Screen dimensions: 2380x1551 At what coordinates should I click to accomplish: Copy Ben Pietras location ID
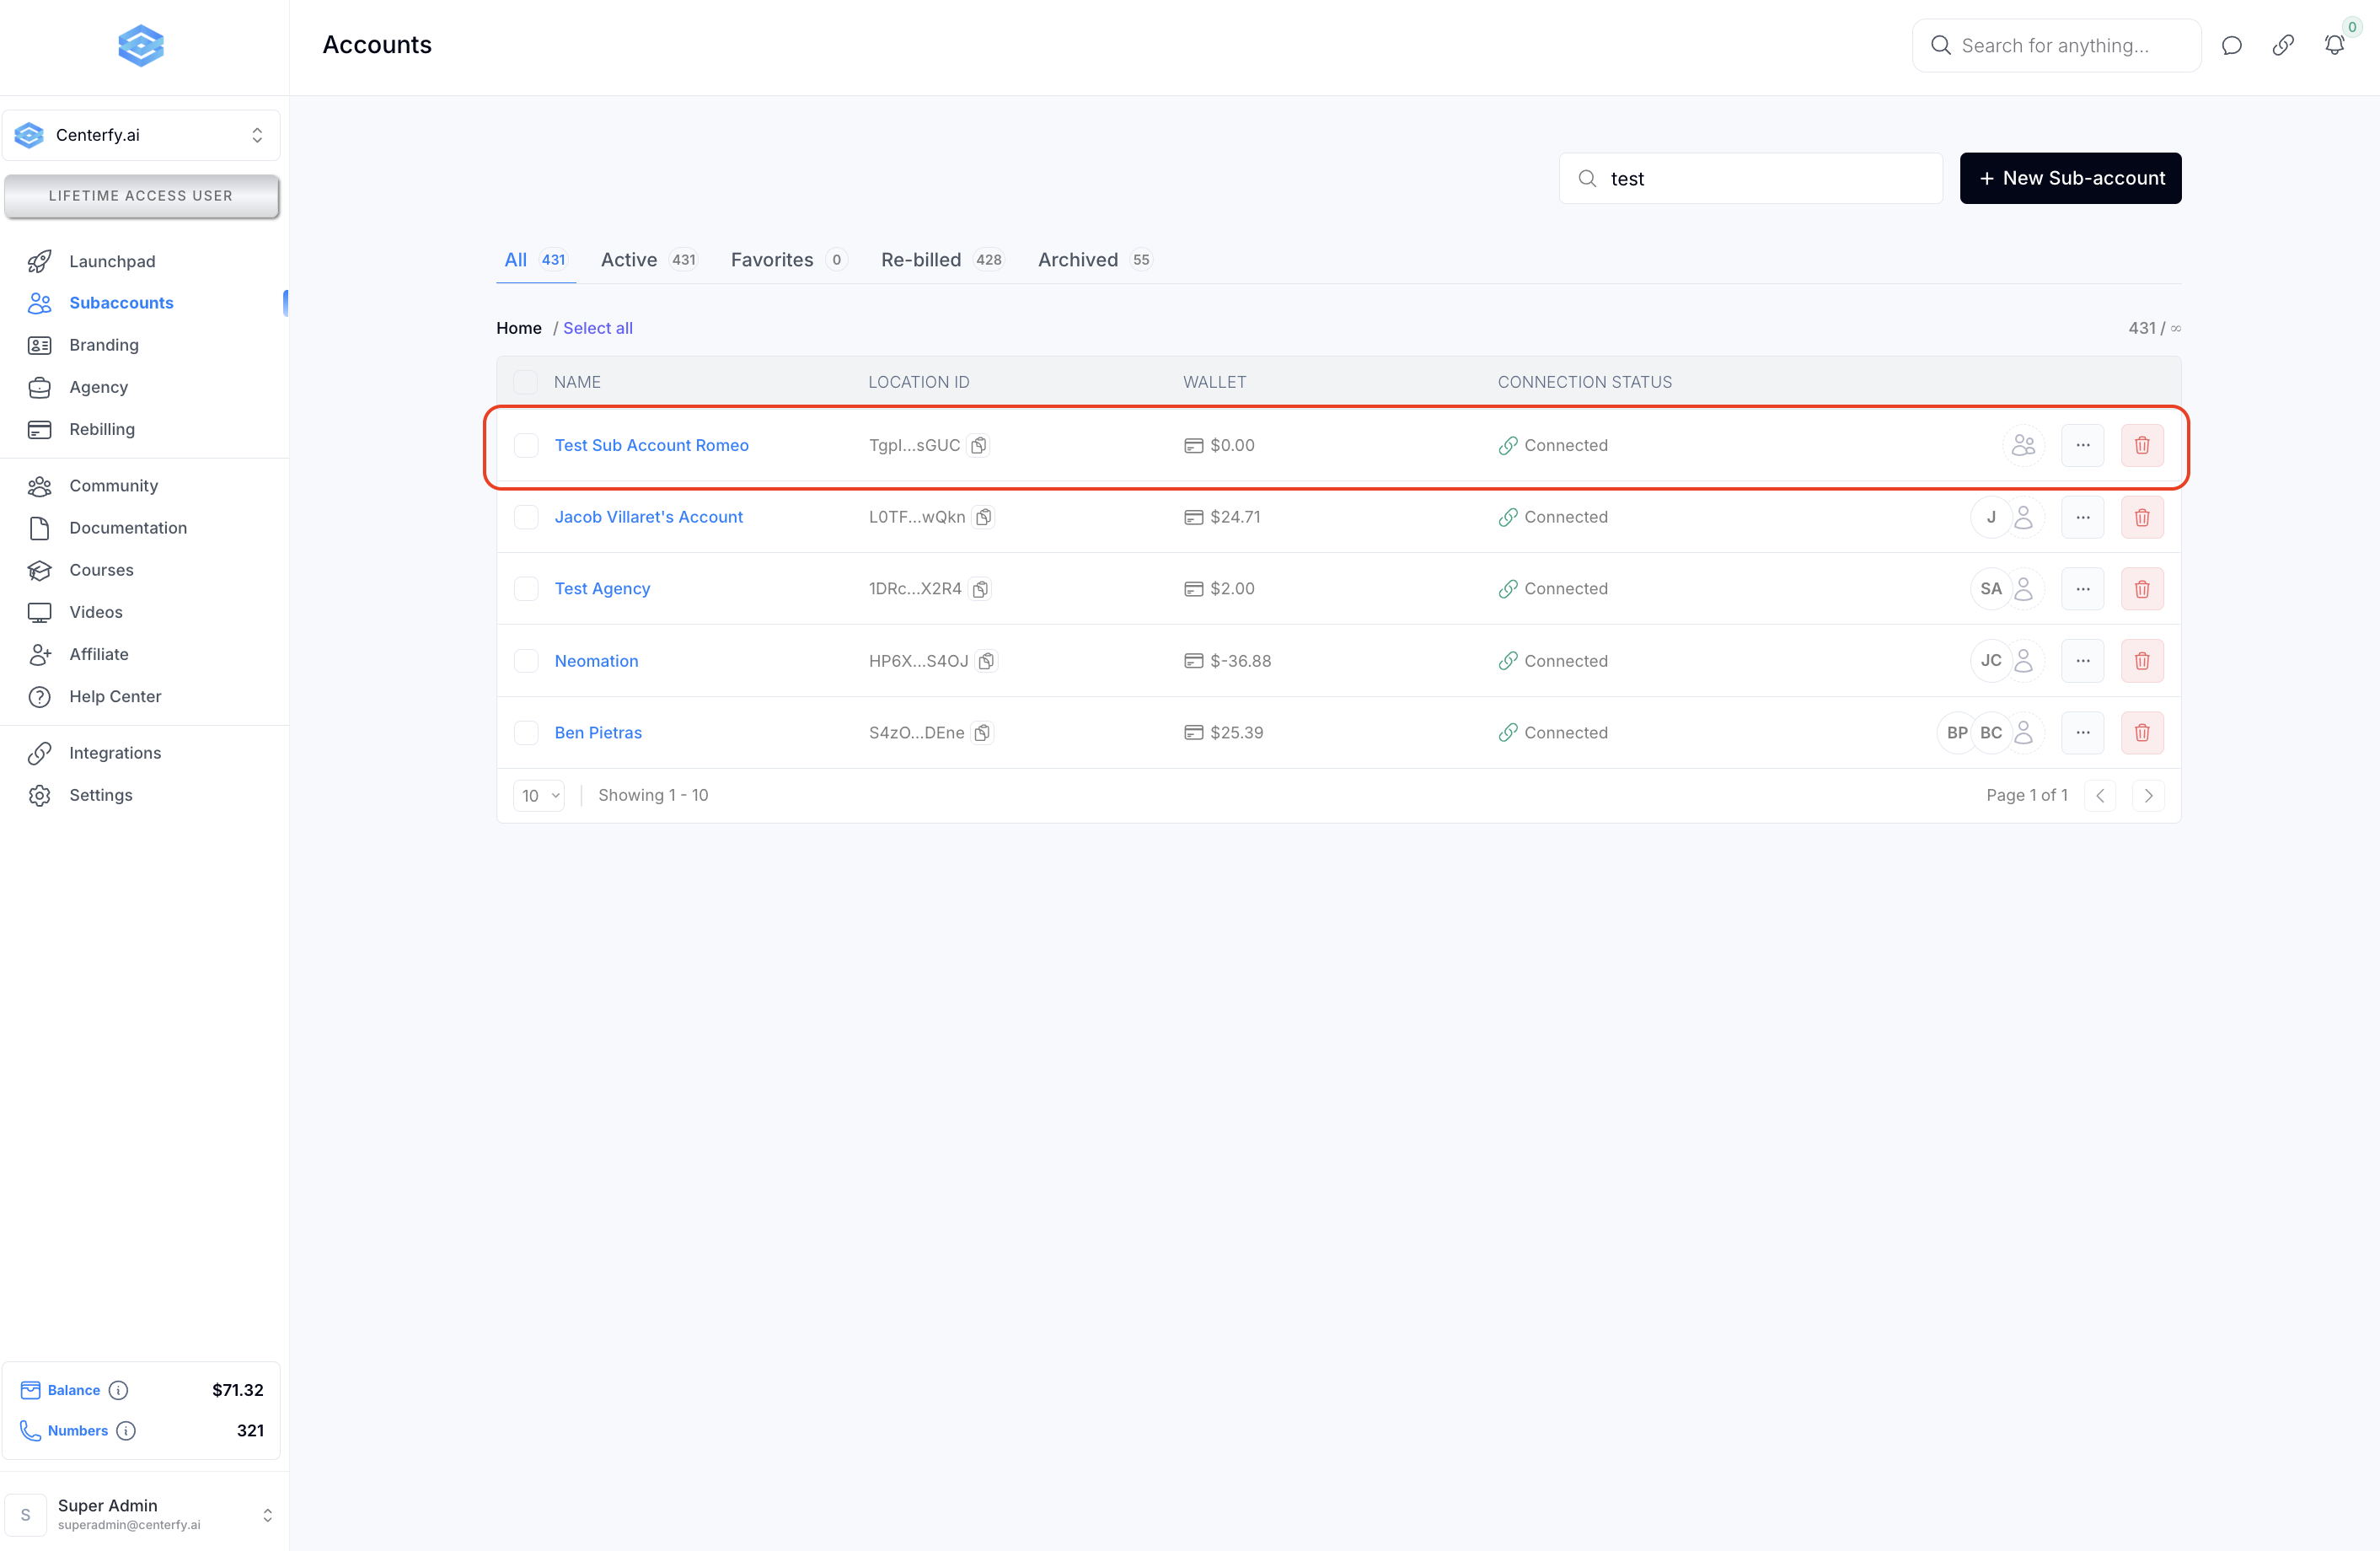983,733
